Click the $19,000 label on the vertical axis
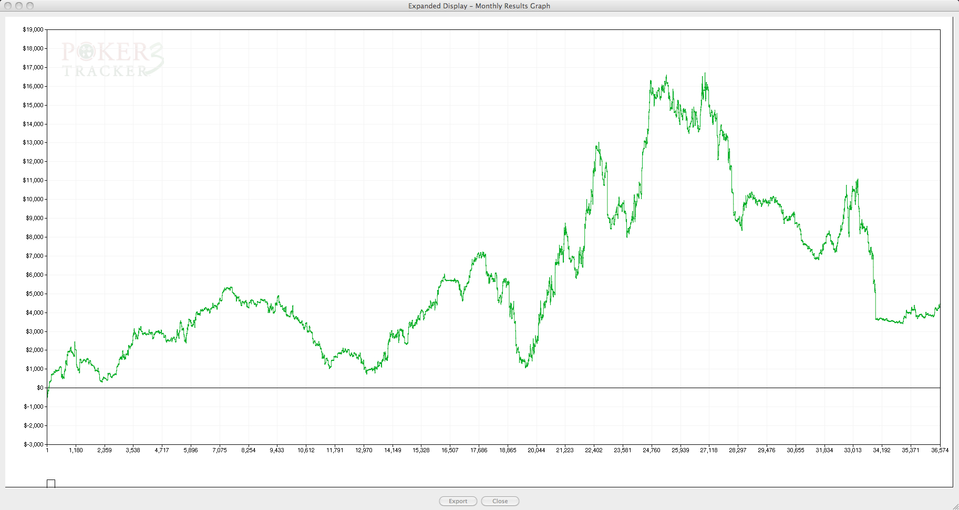Viewport: 959px width, 510px height. pos(33,29)
